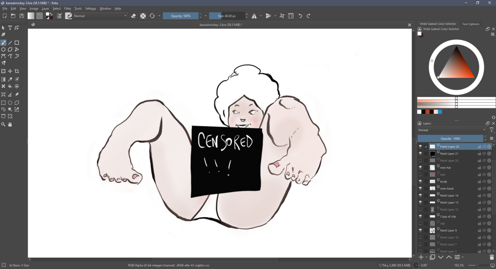Hide Paint Layer 21 using eye icon
Screen dimensions: 496x269
[x=420, y=154]
